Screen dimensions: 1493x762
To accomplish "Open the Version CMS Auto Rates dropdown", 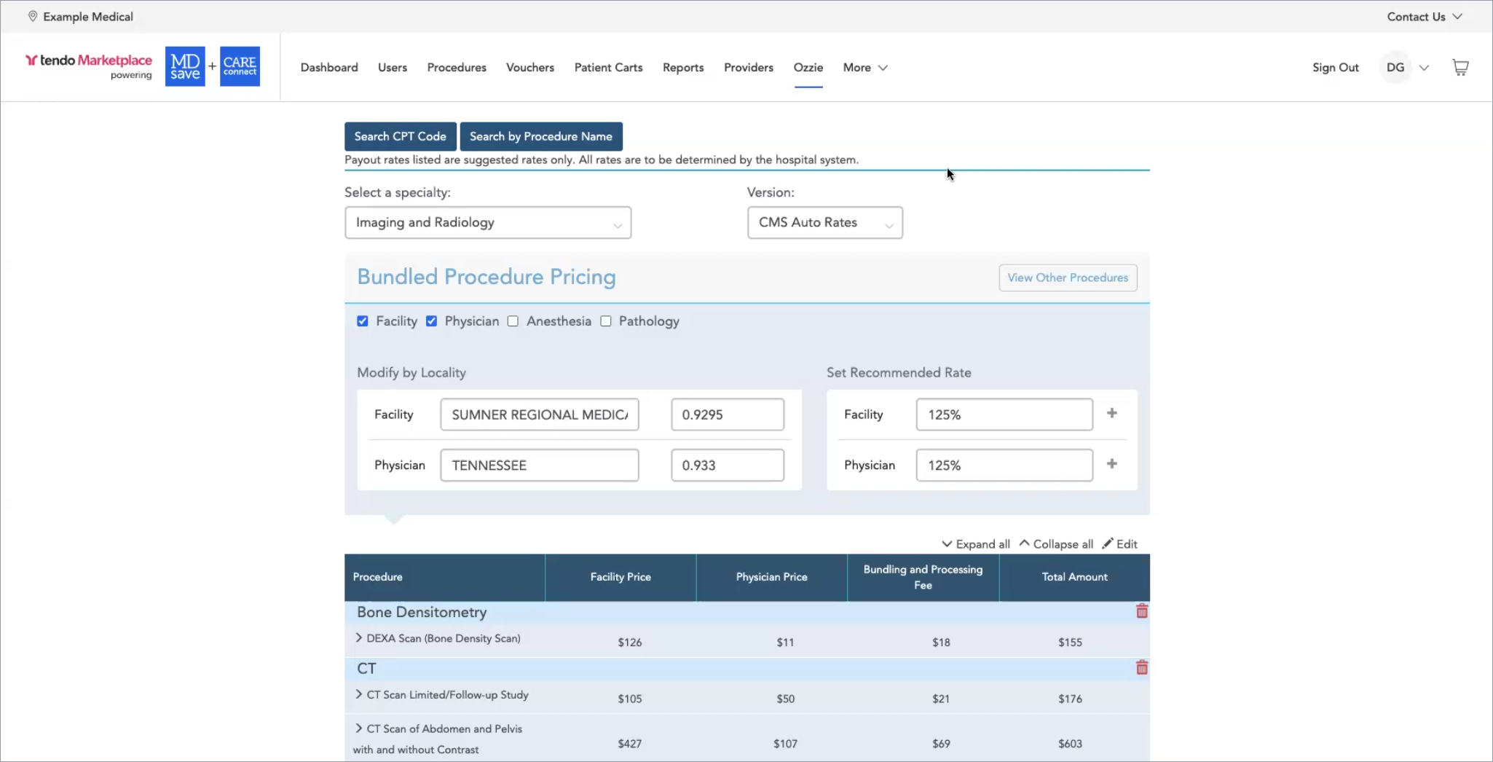I will 824,223.
